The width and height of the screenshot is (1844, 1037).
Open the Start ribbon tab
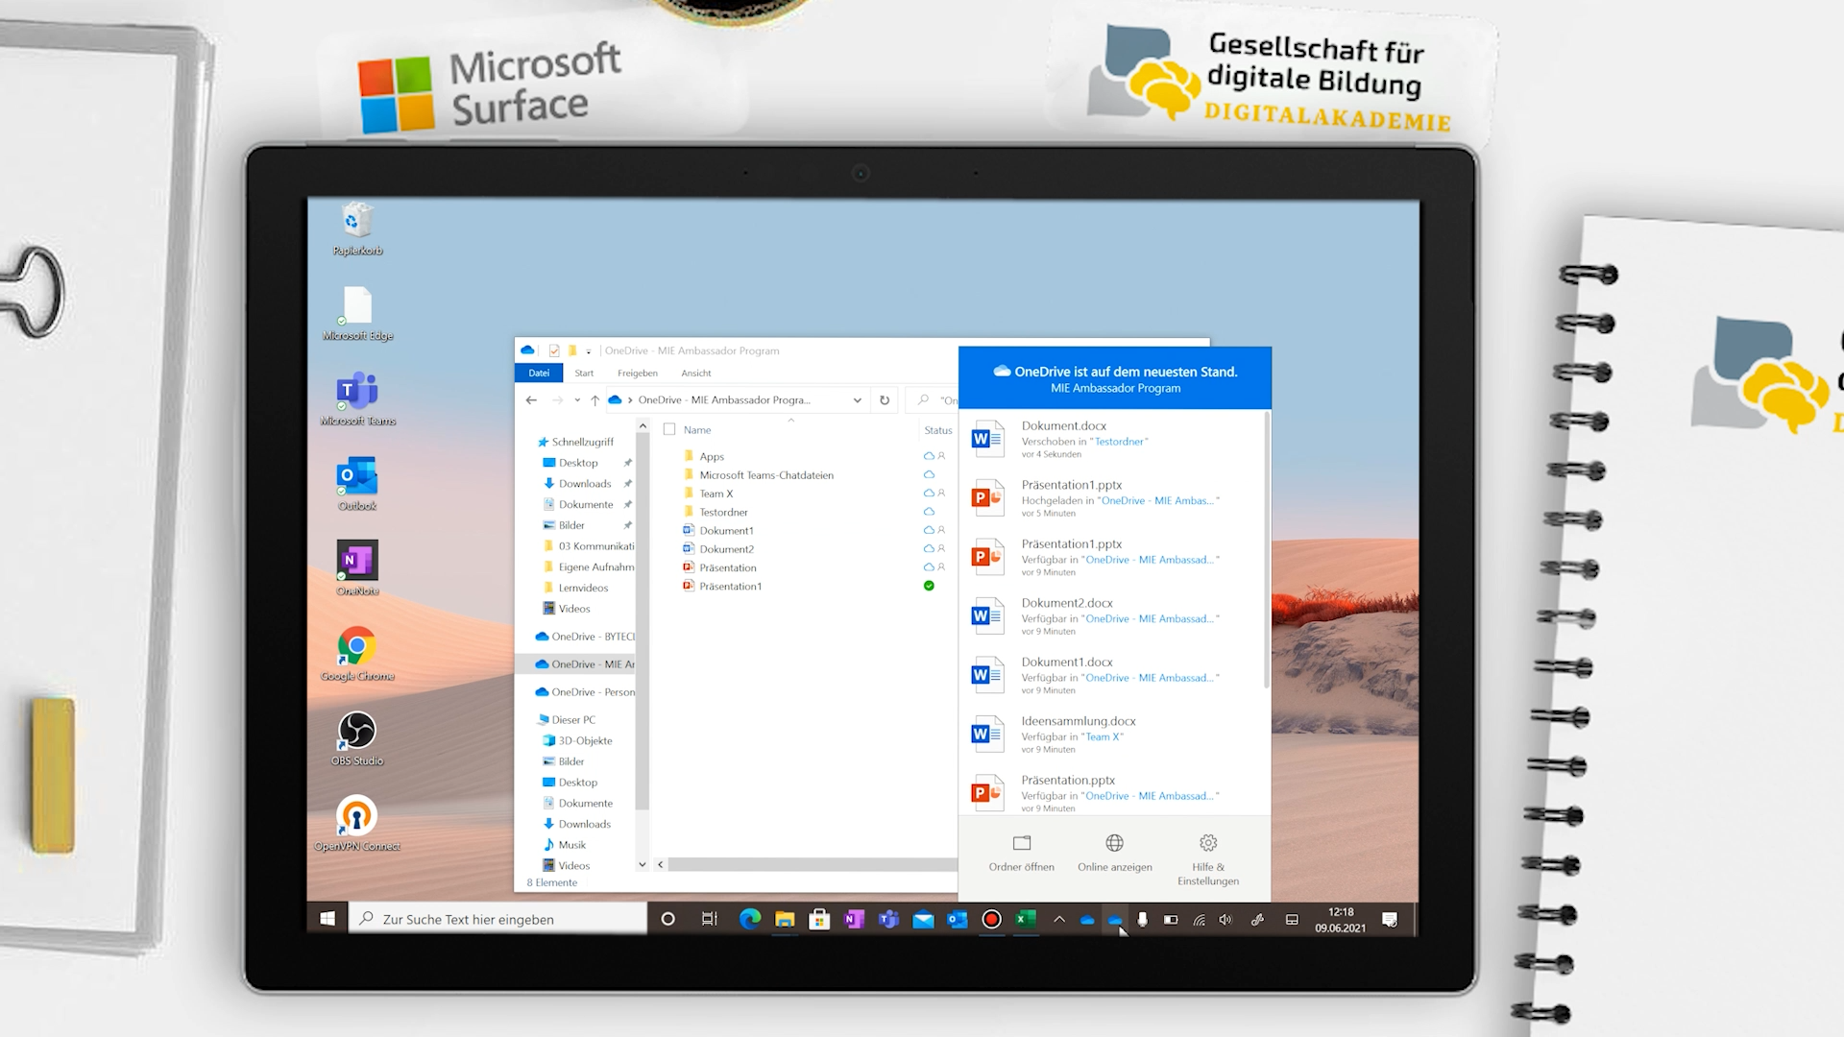(x=584, y=373)
